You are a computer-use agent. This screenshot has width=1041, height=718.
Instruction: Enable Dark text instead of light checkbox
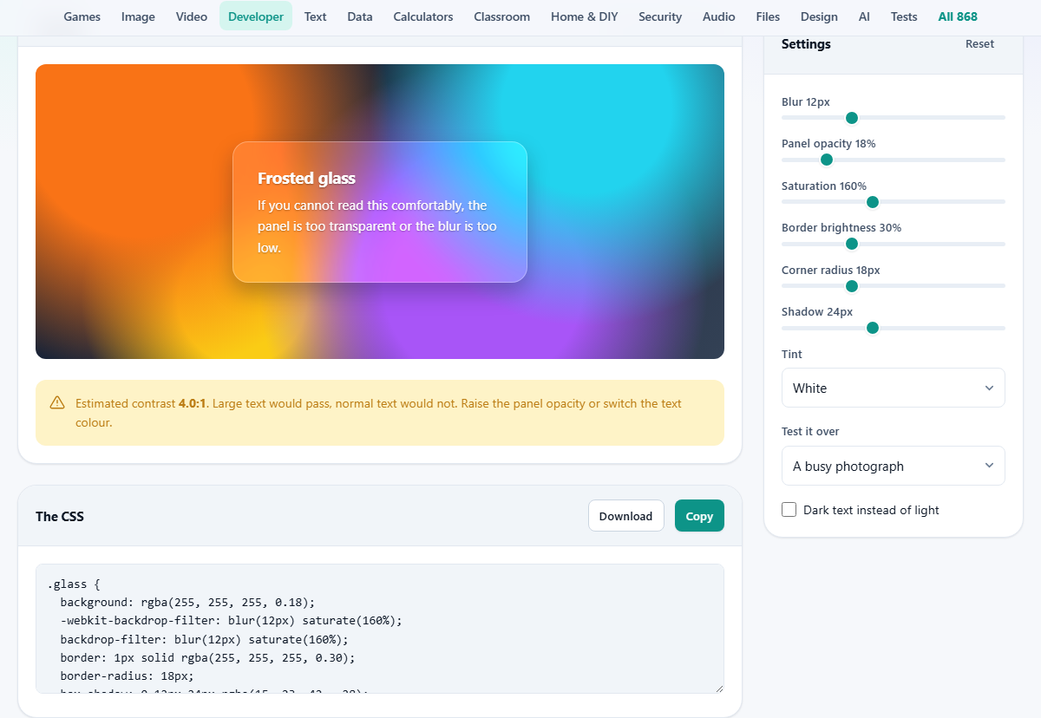click(x=789, y=510)
